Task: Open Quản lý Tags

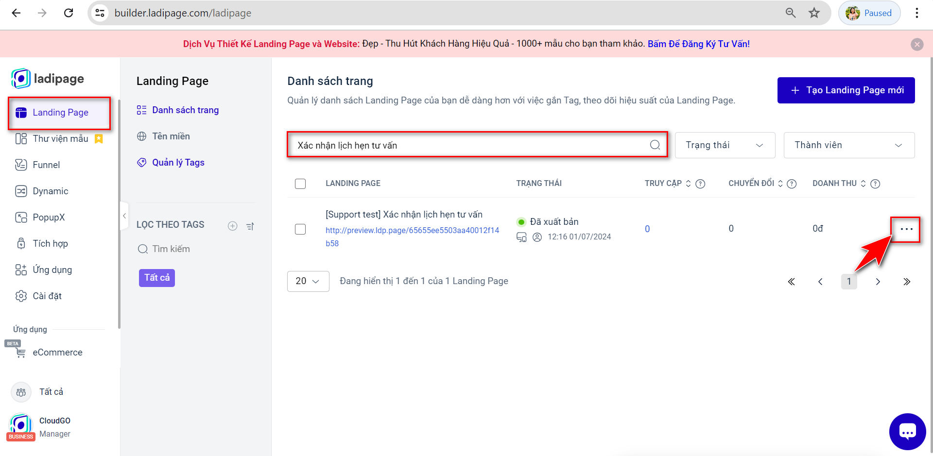Action: click(178, 162)
